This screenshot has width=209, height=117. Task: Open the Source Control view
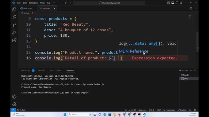click(14, 25)
